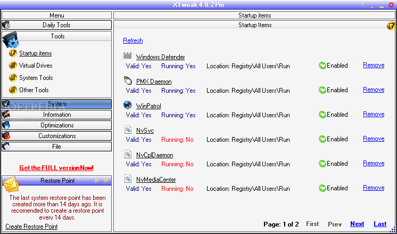Screen dimensions: 397x234
Task: Jump to the Last page
Action: pyautogui.click(x=380, y=224)
